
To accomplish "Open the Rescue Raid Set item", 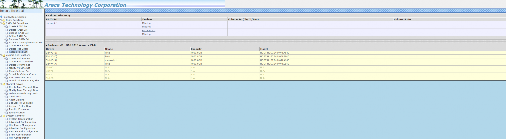I will click(x=18, y=52).
